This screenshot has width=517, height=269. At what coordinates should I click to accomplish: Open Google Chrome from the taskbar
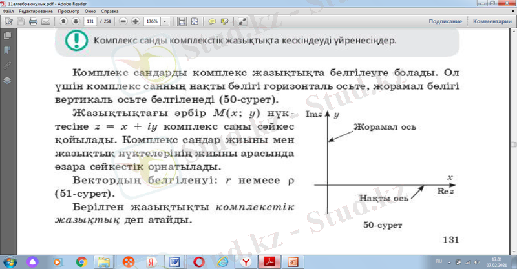81,261
